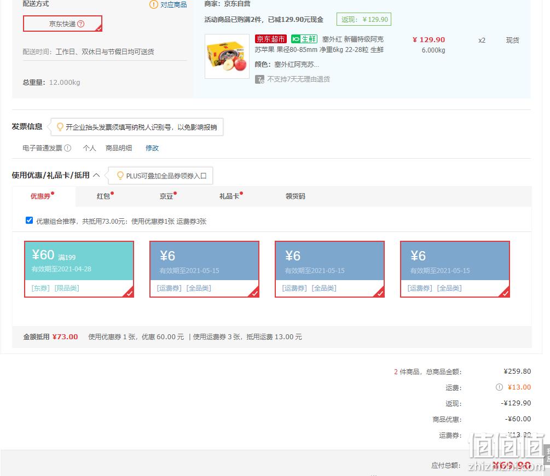
Task: Click the 京东超市 red badge
Action: [x=271, y=39]
